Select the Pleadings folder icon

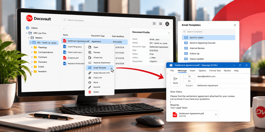[x=35, y=47]
